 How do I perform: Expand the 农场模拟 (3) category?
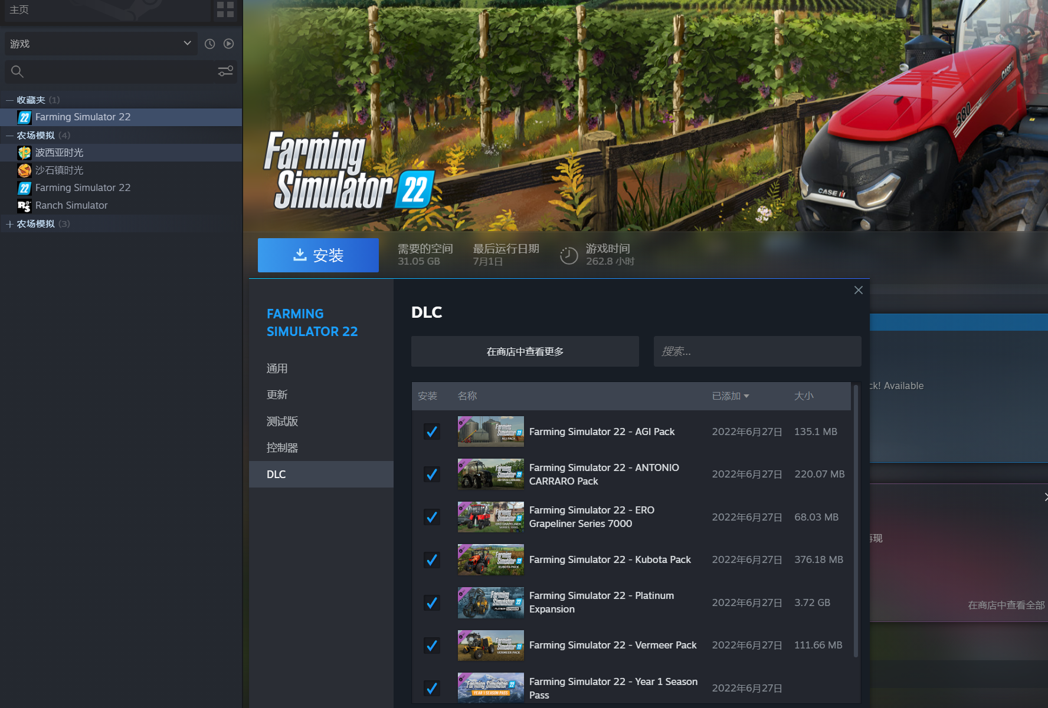click(9, 224)
